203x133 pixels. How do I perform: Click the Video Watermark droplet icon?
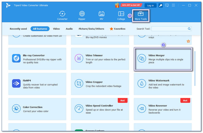pos(142,83)
